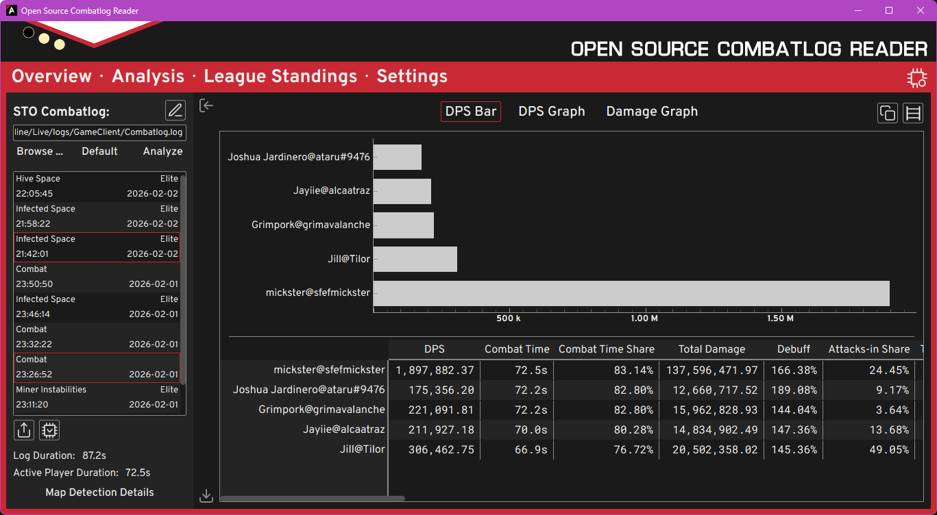Switch to the DPS Graph tab

point(551,112)
